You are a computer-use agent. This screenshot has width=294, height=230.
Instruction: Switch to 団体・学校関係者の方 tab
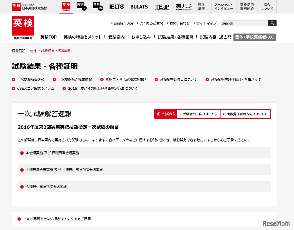255,37
